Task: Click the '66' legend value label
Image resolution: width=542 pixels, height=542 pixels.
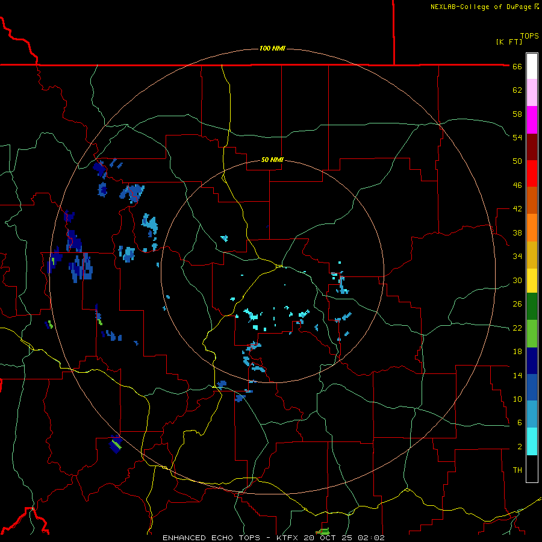Action: click(517, 67)
